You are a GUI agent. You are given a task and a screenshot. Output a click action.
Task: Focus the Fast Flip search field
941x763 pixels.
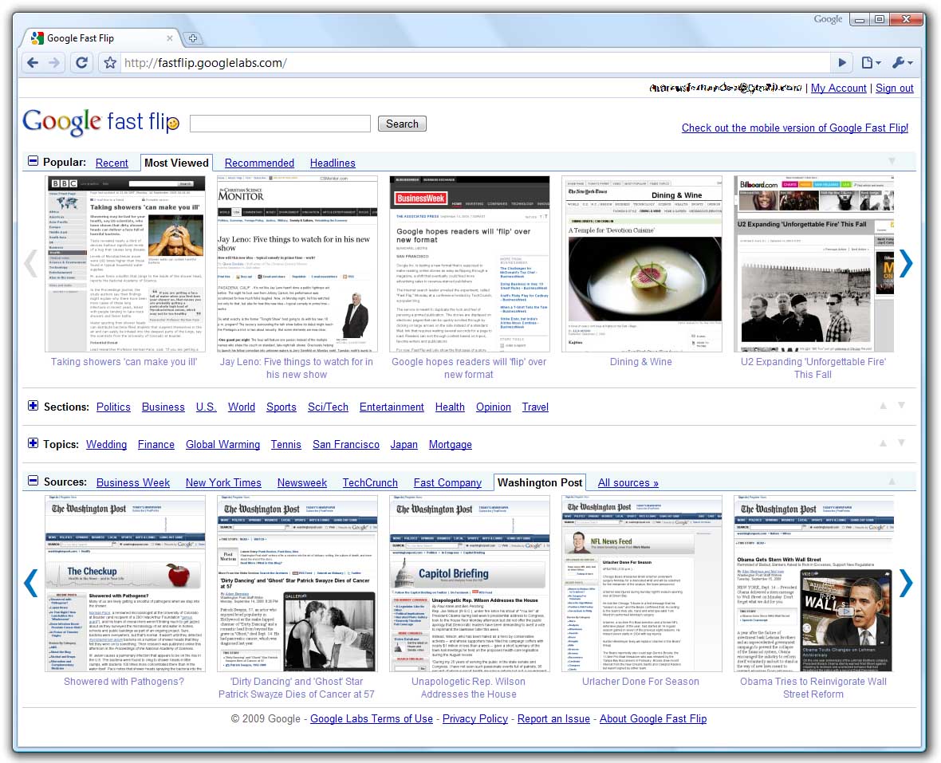click(x=280, y=124)
